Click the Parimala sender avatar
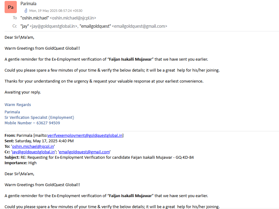The height and width of the screenshot is (209, 279). point(11,7)
